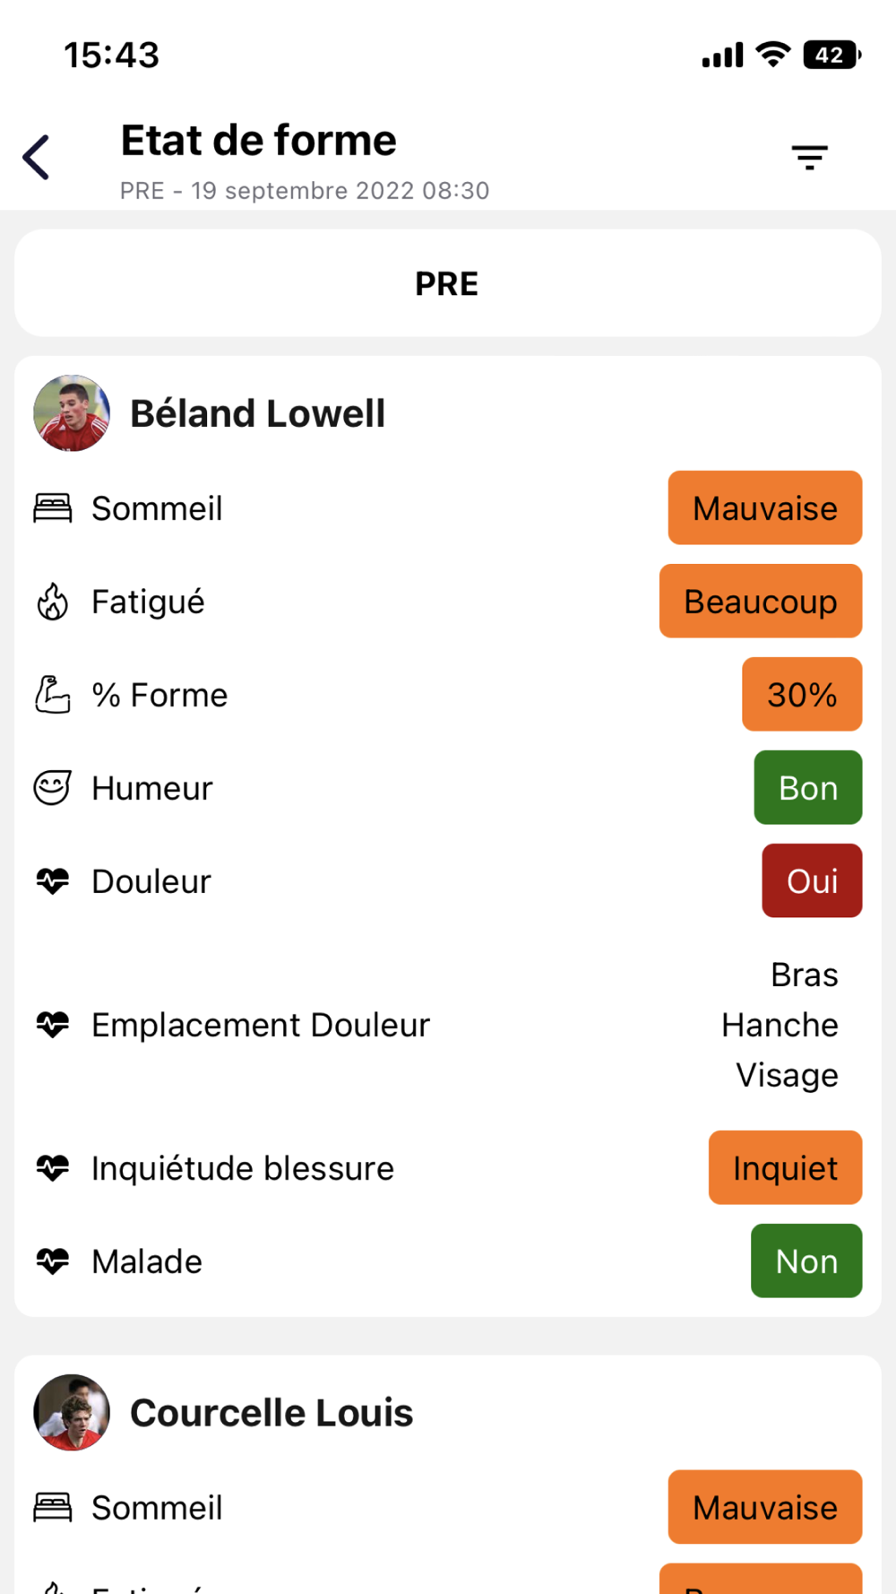Tap the Beaucoup fatigue badge
896x1594 pixels.
(761, 601)
